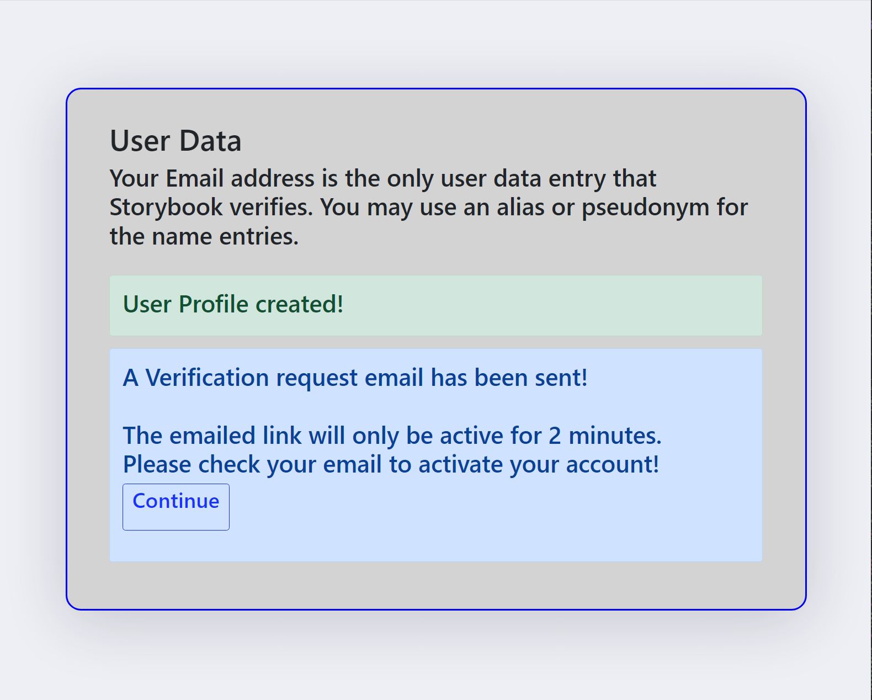Click the word 'Storybook' in the description
The image size is (872, 700).
166,208
